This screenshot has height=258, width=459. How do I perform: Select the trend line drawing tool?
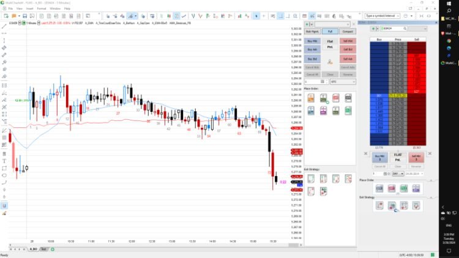(4, 26)
